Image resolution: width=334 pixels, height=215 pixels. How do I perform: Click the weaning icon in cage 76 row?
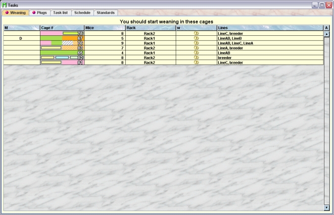click(197, 43)
